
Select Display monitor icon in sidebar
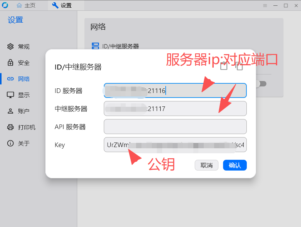click(10, 95)
